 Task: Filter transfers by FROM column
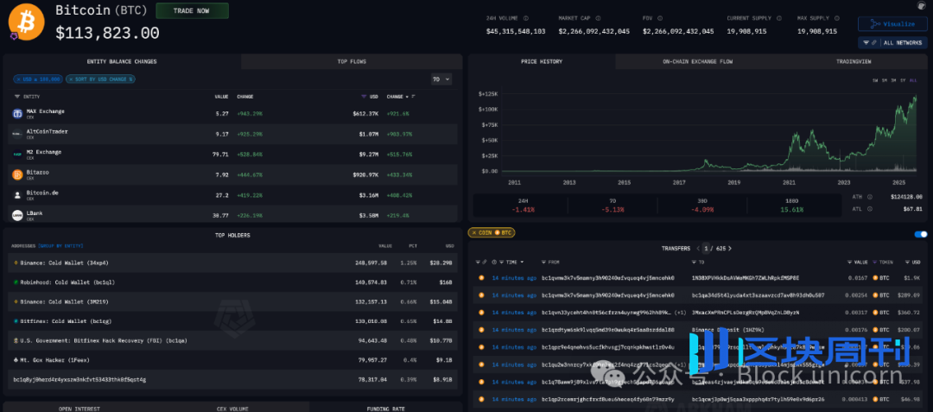point(544,262)
